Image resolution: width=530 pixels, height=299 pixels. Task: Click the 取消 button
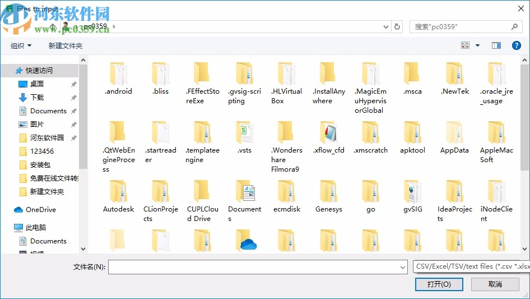pyautogui.click(x=495, y=284)
